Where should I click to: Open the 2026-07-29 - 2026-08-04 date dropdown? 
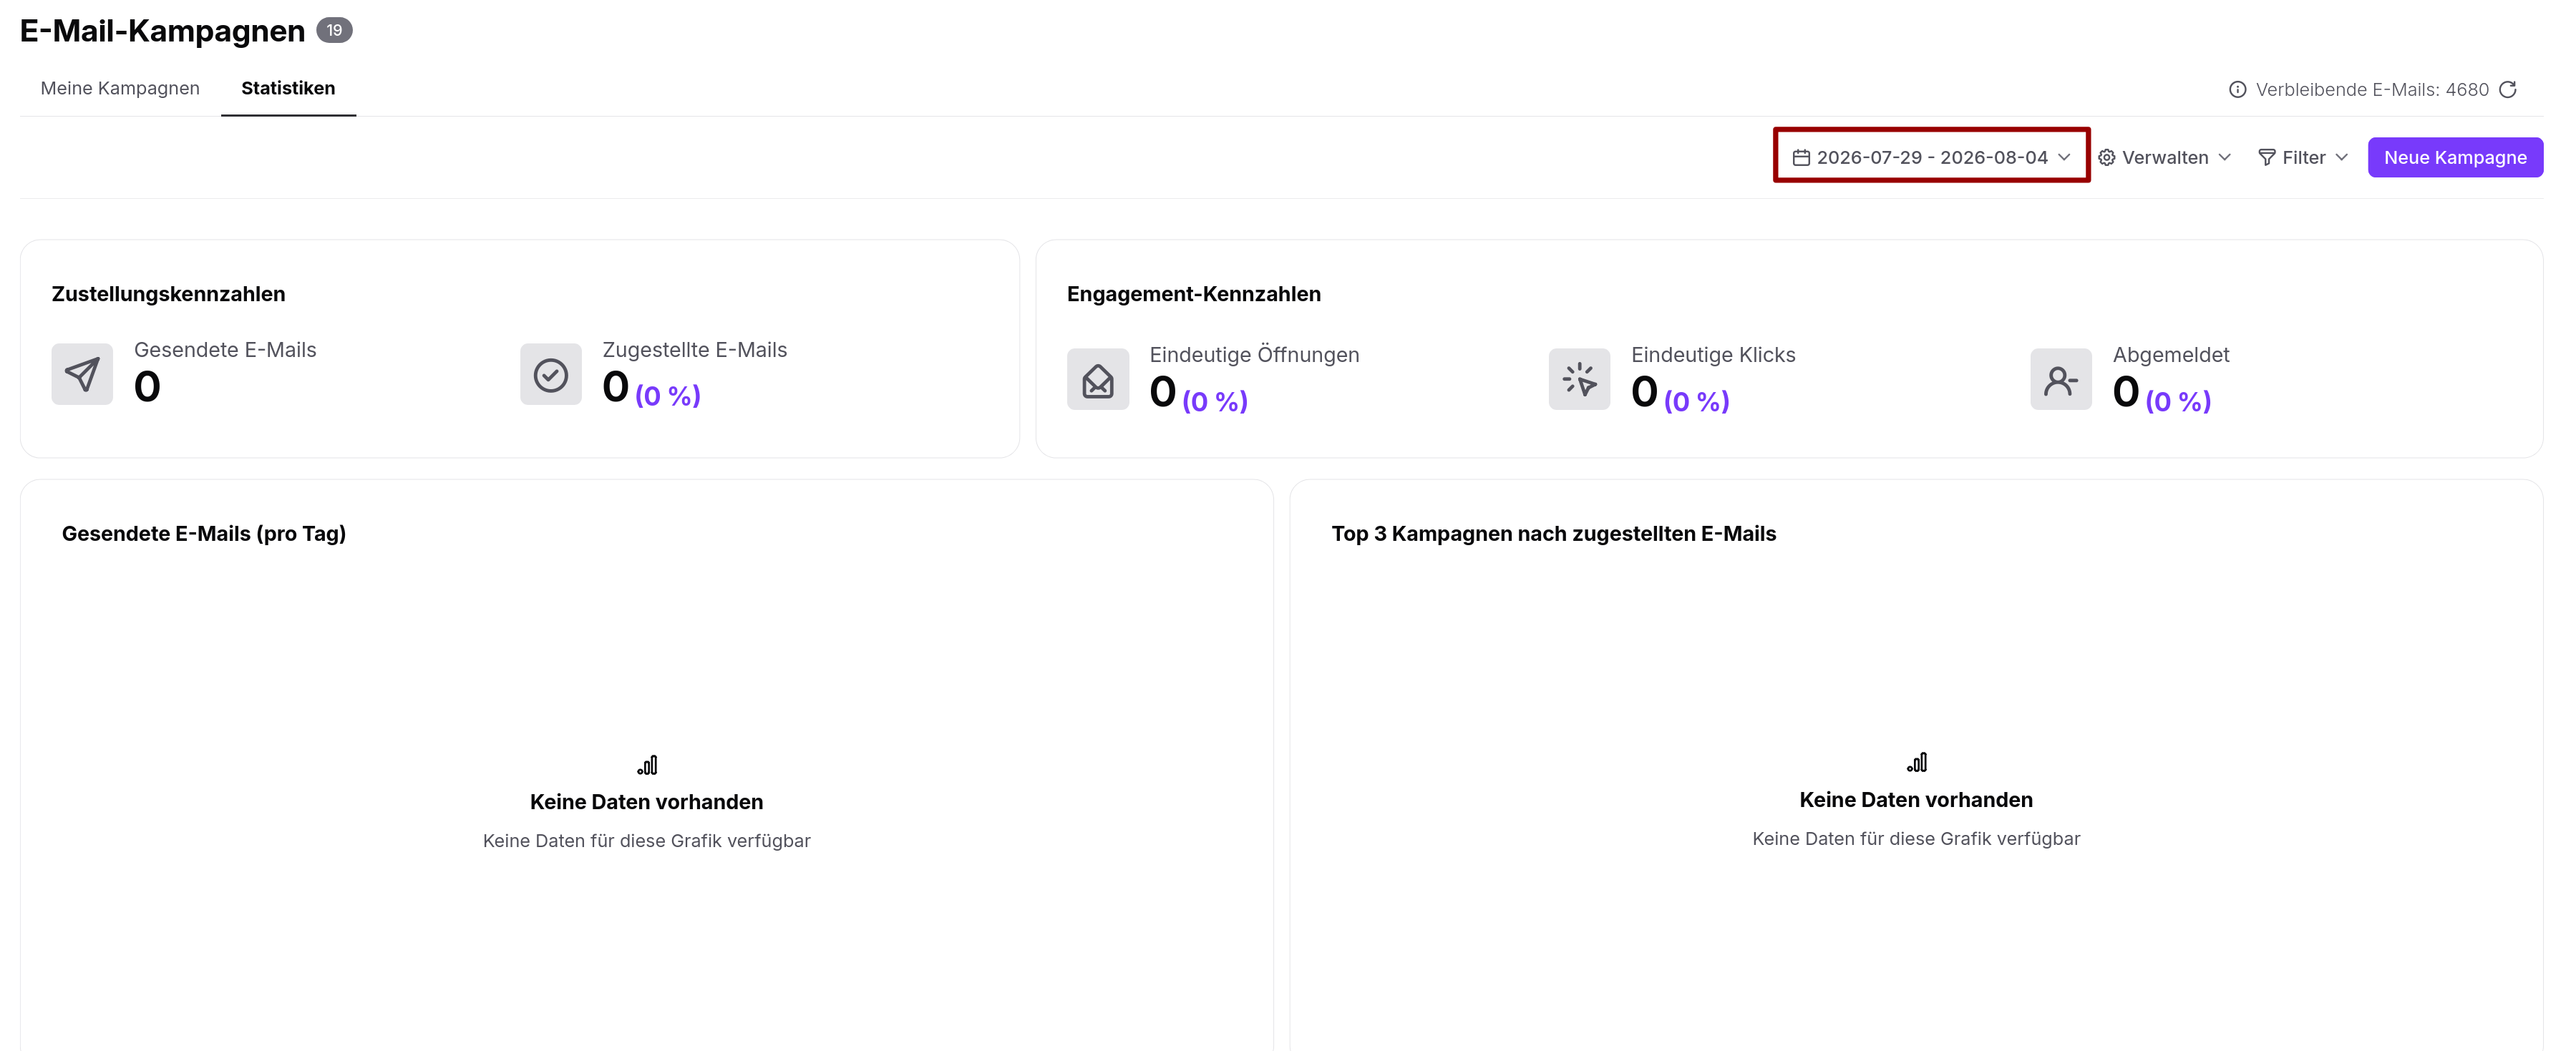(x=1931, y=158)
